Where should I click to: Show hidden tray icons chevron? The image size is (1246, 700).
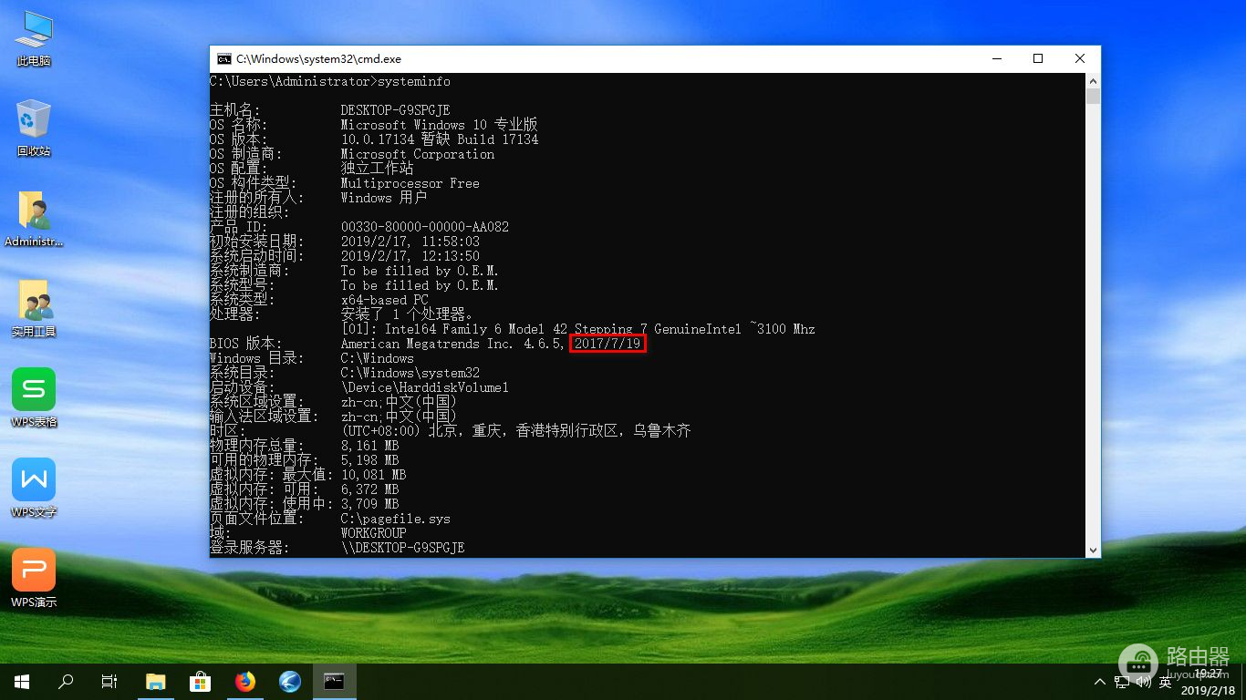pyautogui.click(x=1101, y=682)
